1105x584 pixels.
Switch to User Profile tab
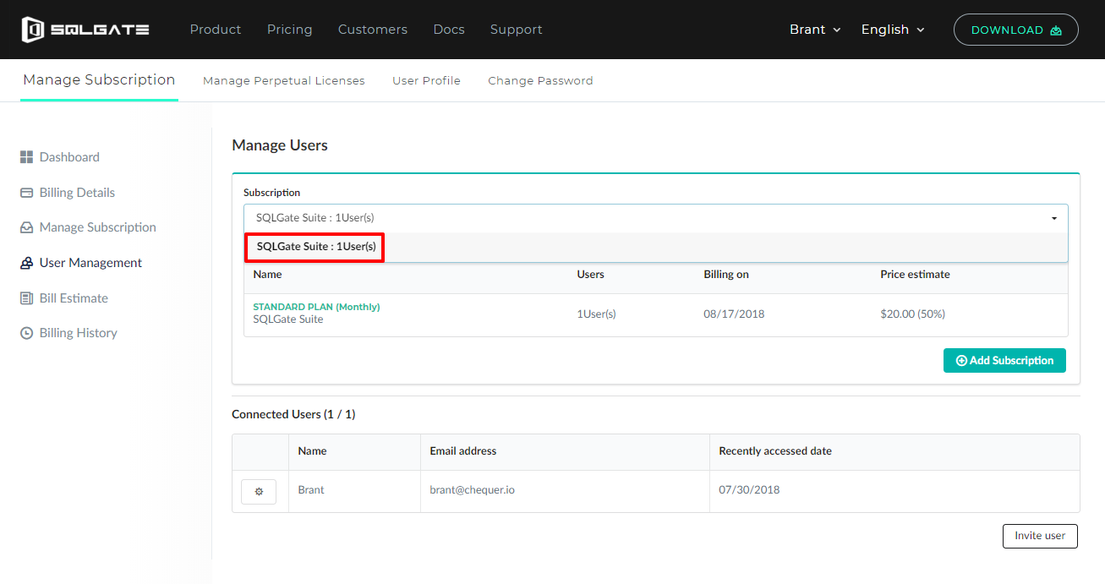[x=426, y=81]
